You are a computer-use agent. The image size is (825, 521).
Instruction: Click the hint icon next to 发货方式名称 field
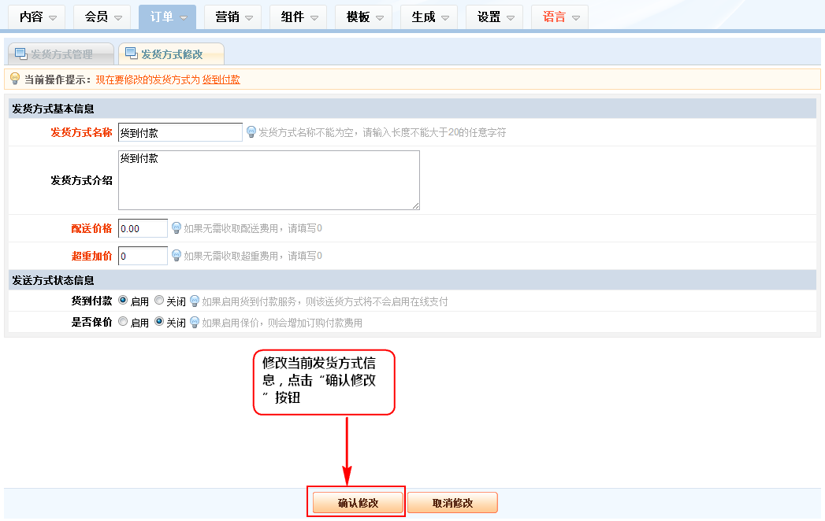(251, 132)
